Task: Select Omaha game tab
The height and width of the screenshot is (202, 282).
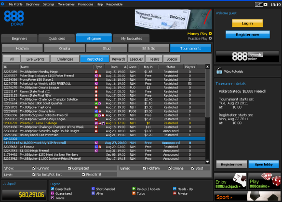Action: click(x=65, y=48)
